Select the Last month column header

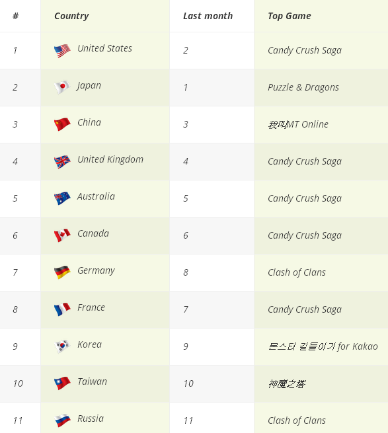click(x=208, y=16)
